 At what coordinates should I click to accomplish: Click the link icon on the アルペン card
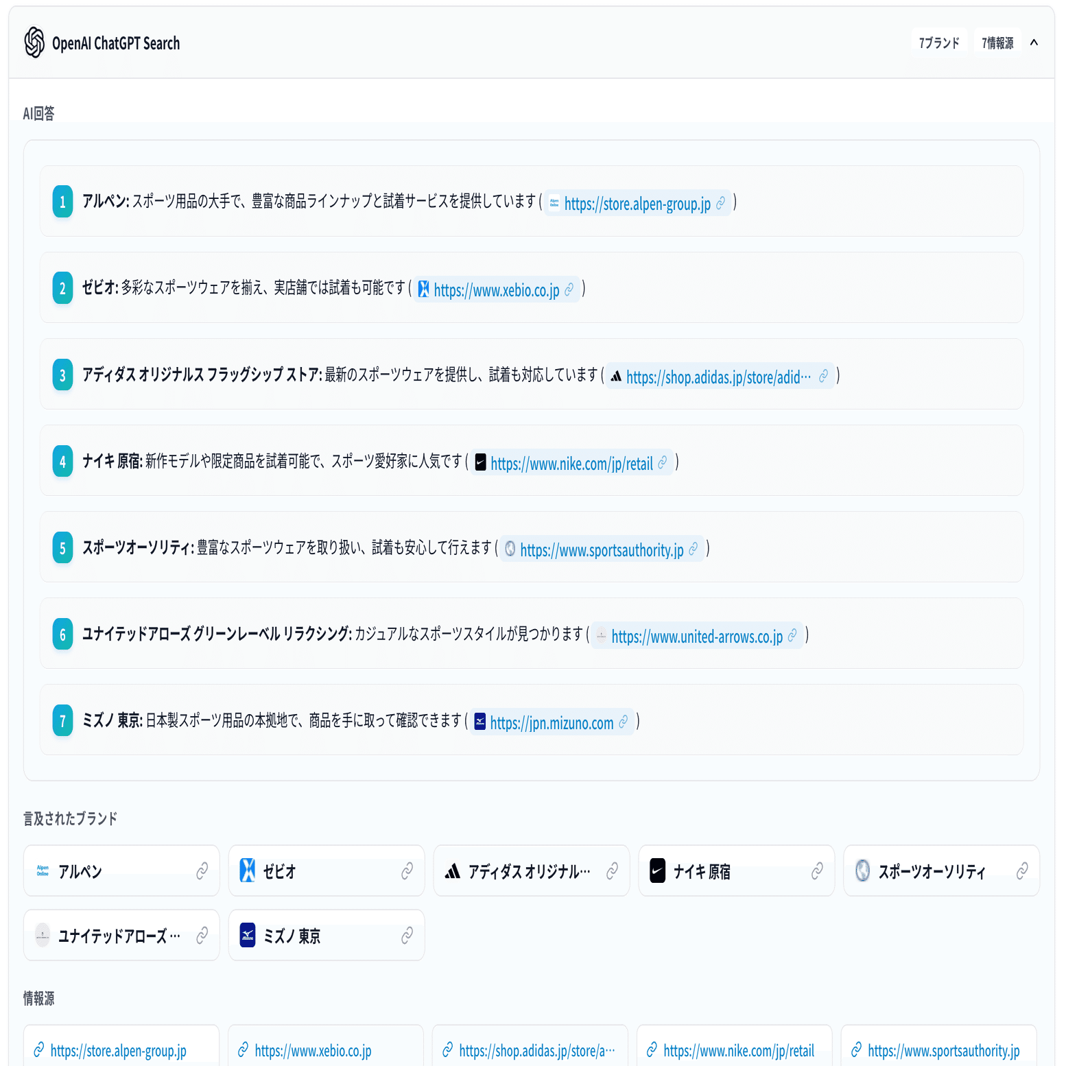(x=202, y=871)
